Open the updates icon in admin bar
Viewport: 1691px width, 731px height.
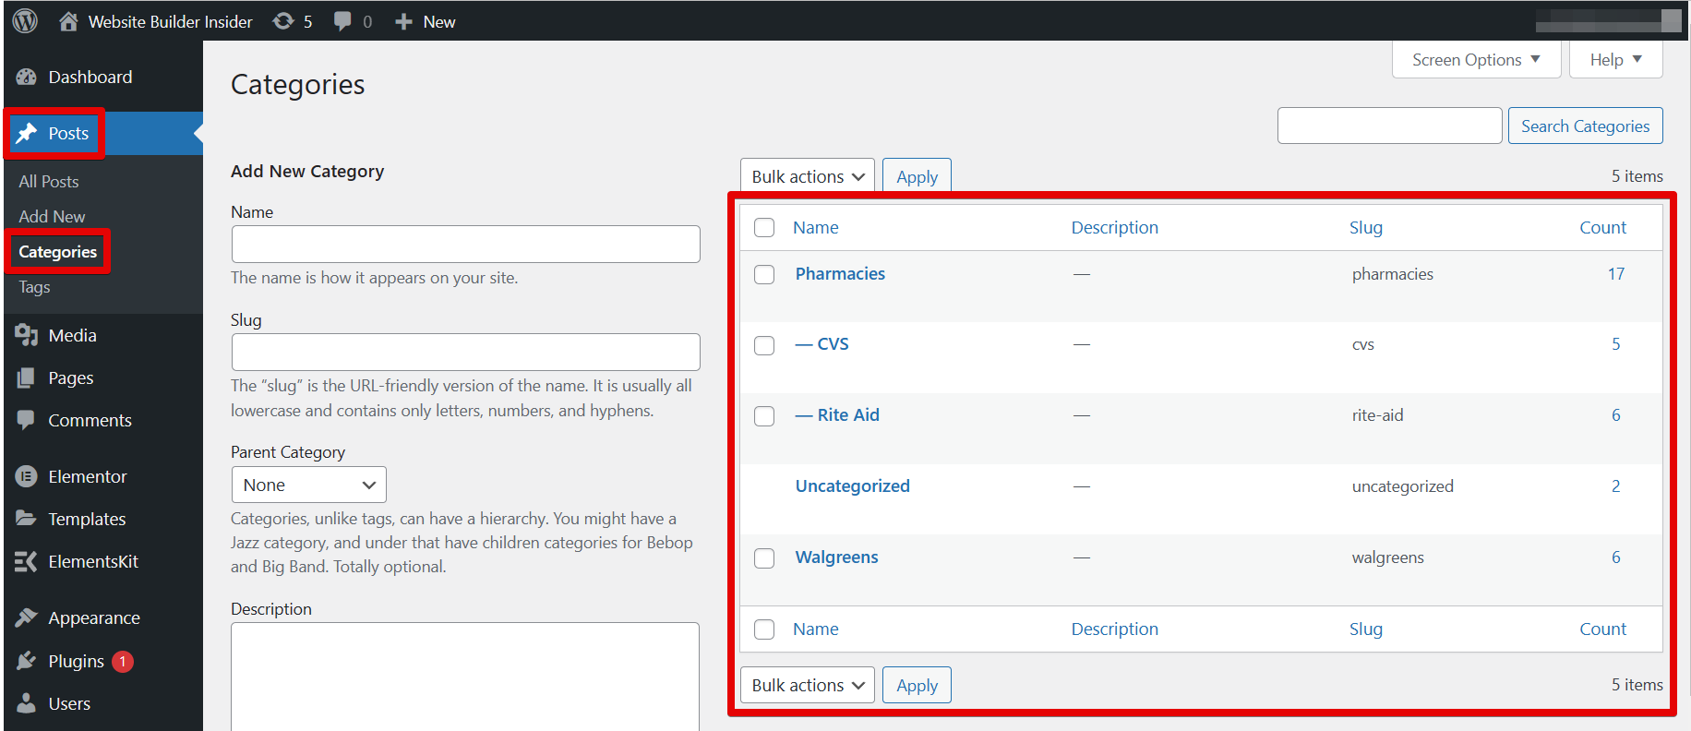tap(283, 21)
